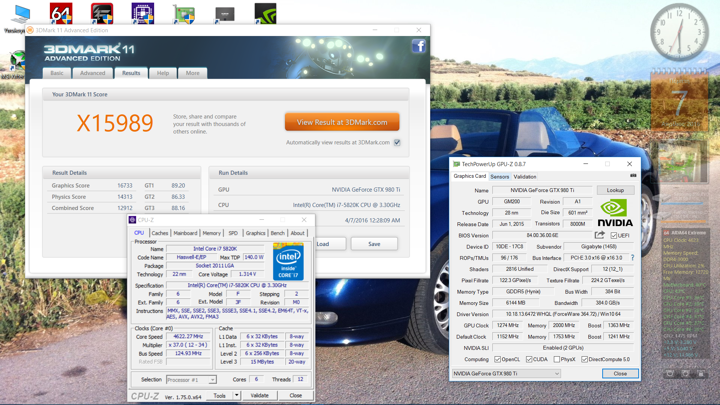Click the Bus Interface question mark icon
This screenshot has width=720, height=405.
point(633,258)
